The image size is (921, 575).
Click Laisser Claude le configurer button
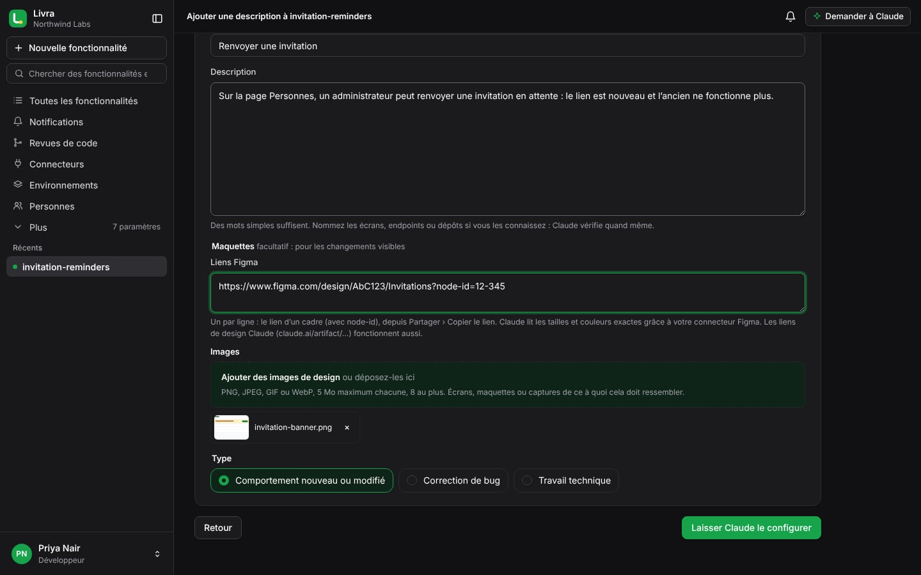[x=752, y=528]
